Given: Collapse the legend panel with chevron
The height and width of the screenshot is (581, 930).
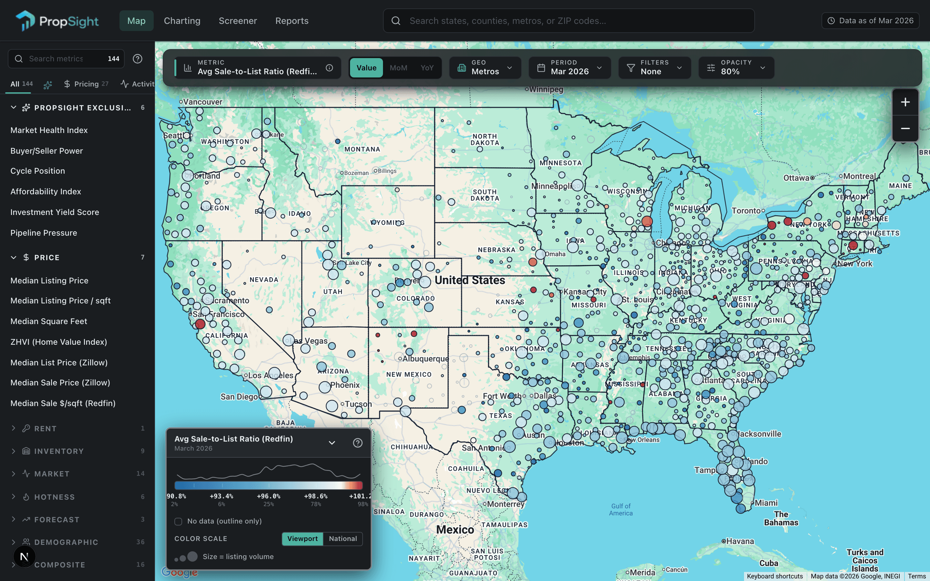Looking at the screenshot, I should tap(332, 443).
